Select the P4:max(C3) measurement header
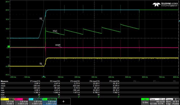Image resolution: width=180 pixels, height=105 pixels. (x=94, y=81)
